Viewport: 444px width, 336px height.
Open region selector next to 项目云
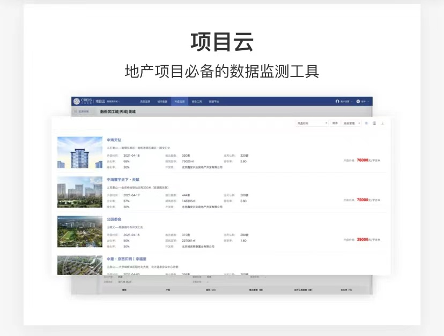[x=114, y=101]
